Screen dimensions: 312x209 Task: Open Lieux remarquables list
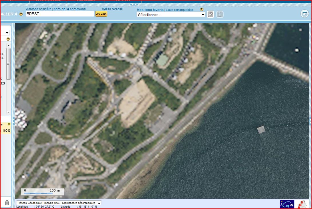coord(179,10)
